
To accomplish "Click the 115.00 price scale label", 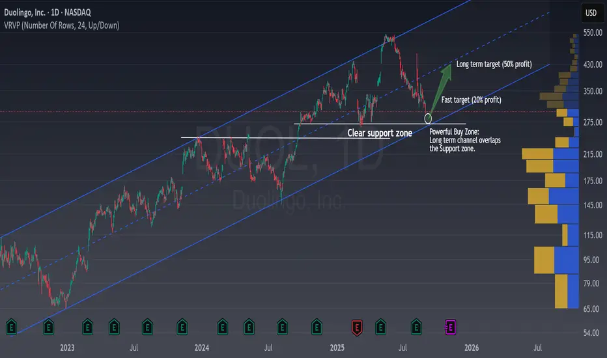I will click(x=593, y=236).
